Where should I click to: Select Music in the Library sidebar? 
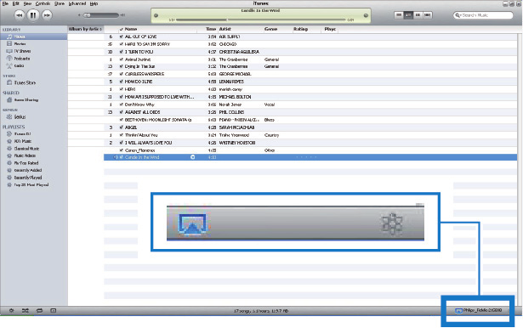coord(34,37)
